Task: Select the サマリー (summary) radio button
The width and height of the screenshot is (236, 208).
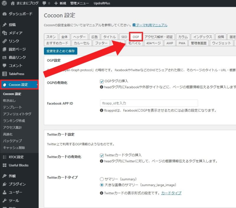Action: [x=102, y=179]
